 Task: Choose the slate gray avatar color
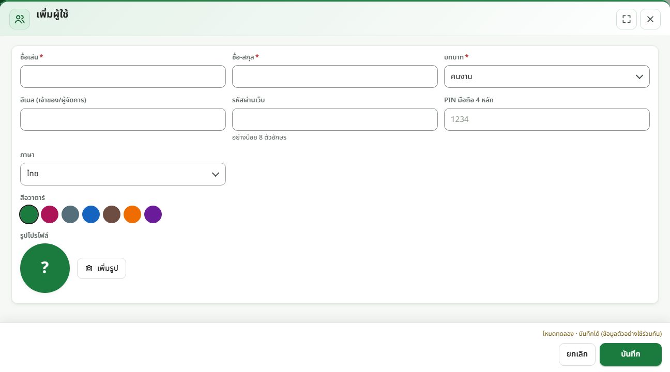(x=70, y=214)
